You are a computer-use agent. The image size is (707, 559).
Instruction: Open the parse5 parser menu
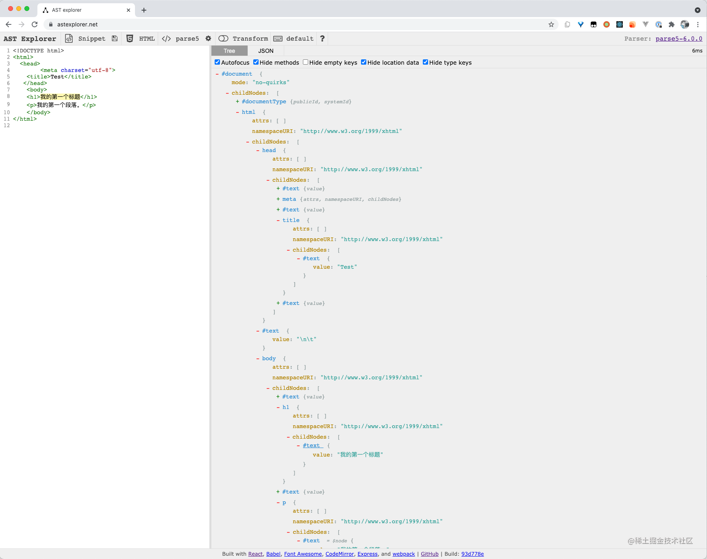[x=187, y=39]
